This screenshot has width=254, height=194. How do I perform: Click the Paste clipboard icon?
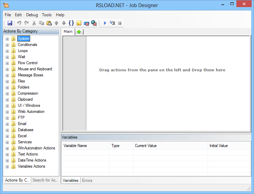49,23
